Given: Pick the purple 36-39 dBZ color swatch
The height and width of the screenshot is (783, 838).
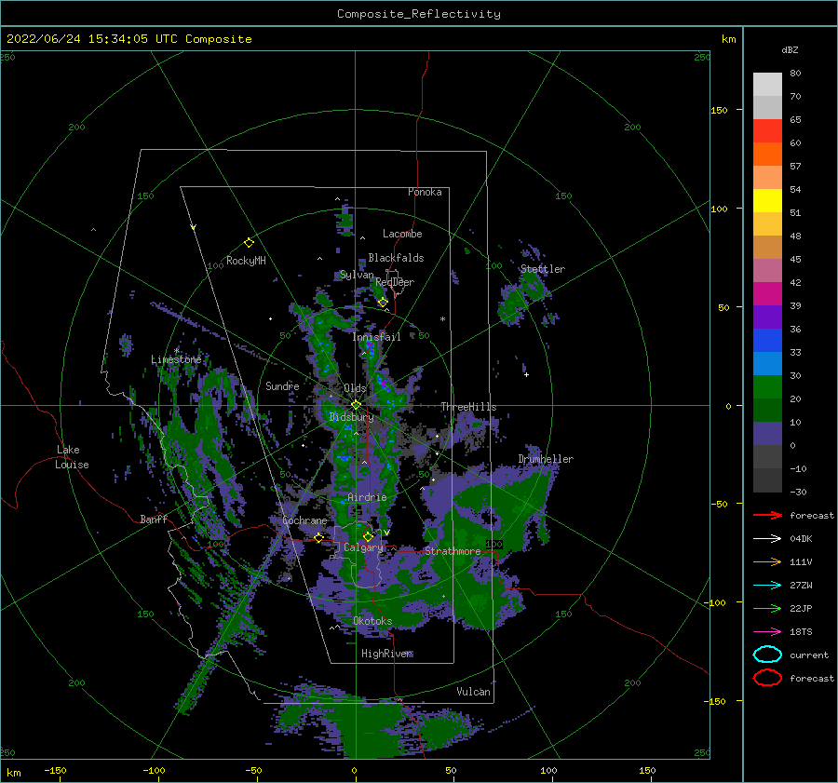Looking at the screenshot, I should [767, 317].
